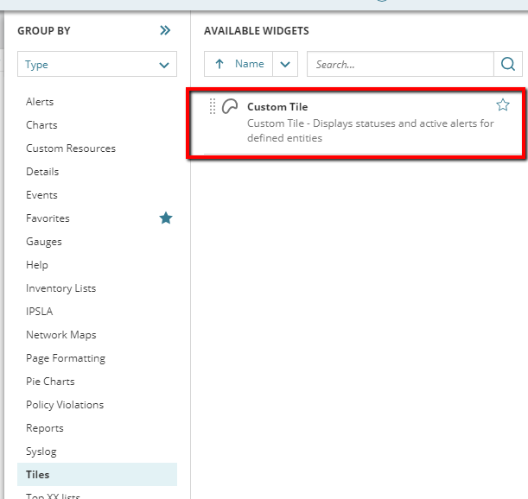Mark Custom Tile as favorite
Image resolution: width=528 pixels, height=499 pixels.
pos(503,105)
